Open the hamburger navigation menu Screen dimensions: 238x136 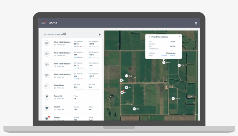pos(43,23)
